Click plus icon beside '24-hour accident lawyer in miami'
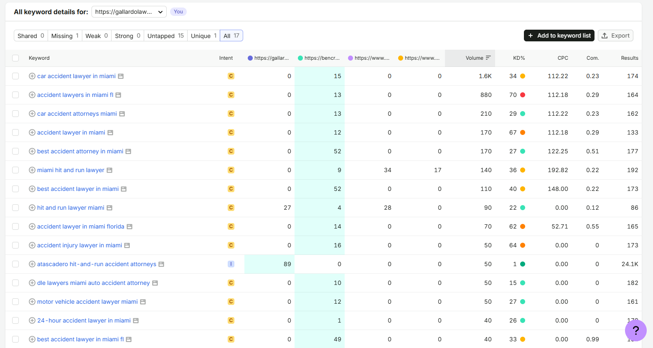Screen dimensions: 653x348 pos(32,320)
